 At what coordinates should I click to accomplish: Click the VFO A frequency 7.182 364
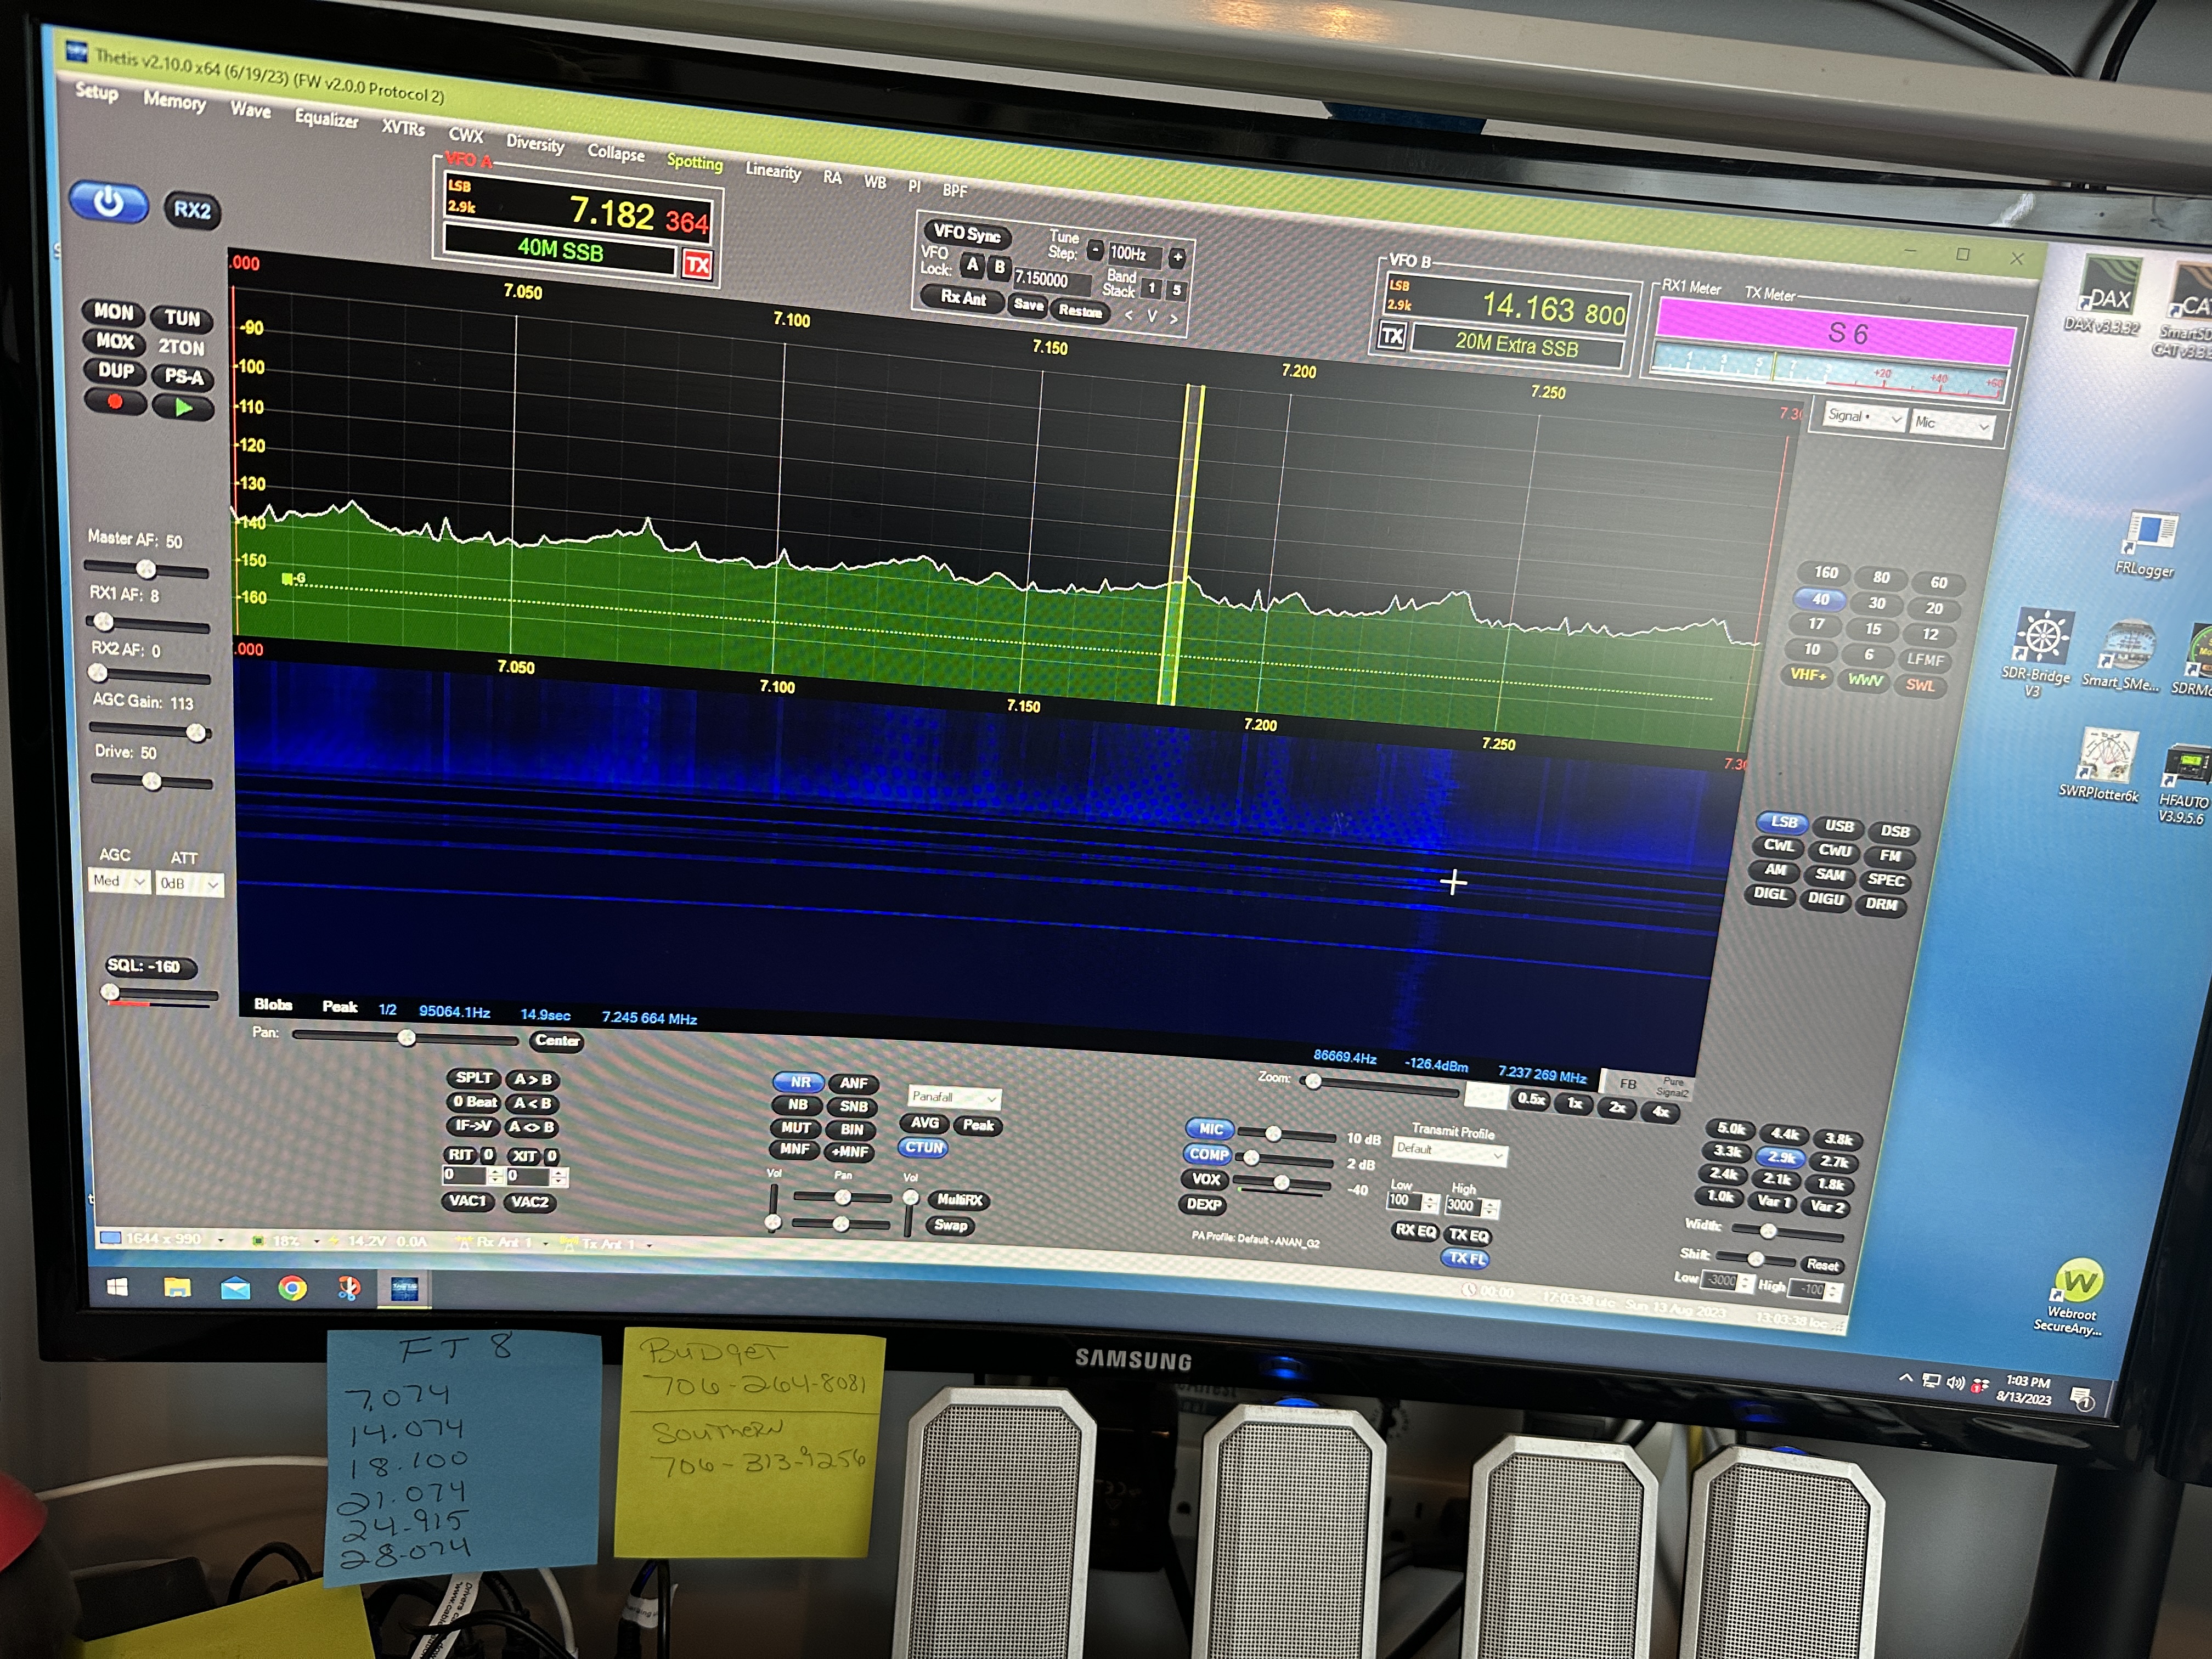click(x=638, y=214)
